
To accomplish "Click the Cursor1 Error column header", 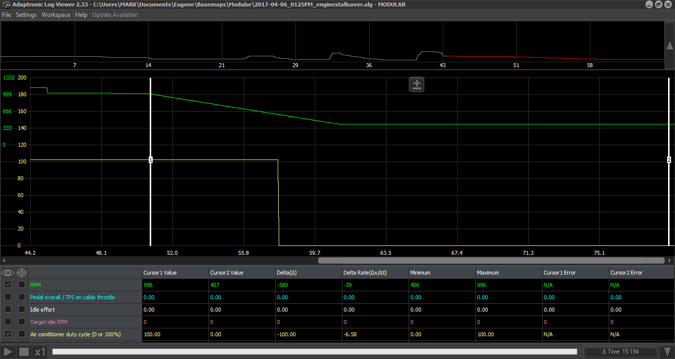I will point(575,273).
